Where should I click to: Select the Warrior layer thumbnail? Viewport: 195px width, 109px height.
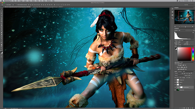(178, 82)
